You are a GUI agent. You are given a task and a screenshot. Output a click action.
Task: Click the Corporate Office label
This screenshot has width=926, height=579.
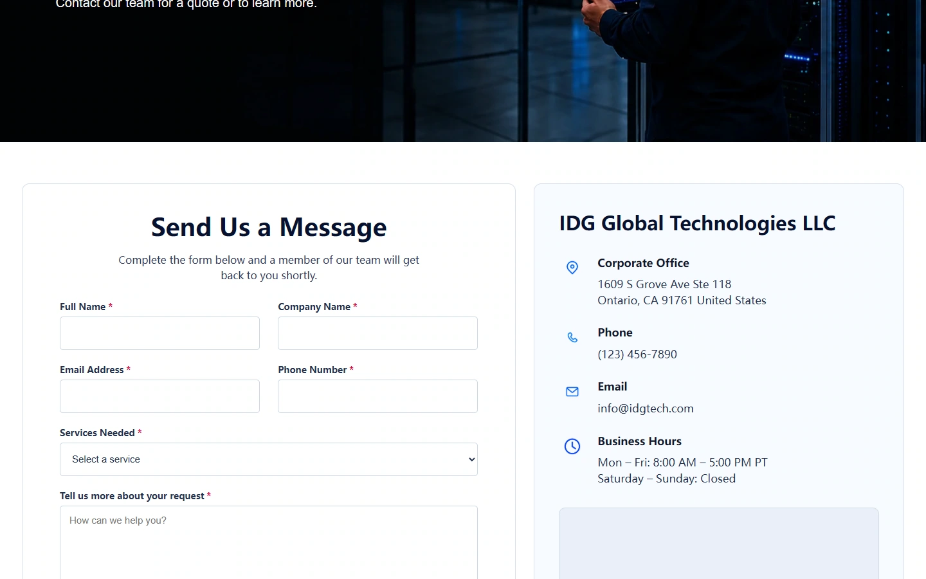tap(643, 263)
